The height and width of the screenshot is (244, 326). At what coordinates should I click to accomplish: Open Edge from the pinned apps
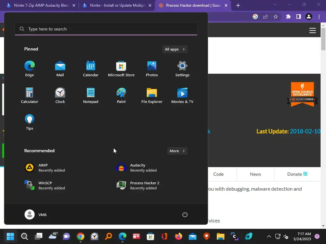[x=30, y=69]
